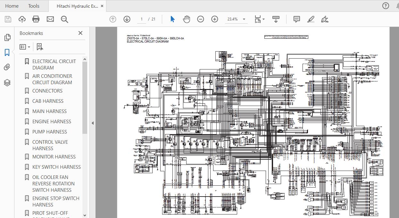Click the page number input field
This screenshot has width=399, height=218.
(141, 19)
